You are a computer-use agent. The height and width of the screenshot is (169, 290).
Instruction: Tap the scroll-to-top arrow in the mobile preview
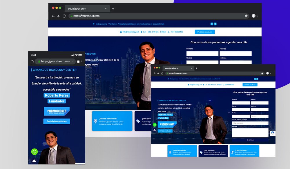34,160
